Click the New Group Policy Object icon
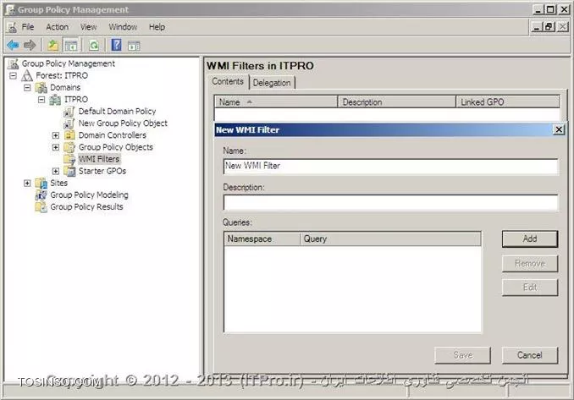 69,123
